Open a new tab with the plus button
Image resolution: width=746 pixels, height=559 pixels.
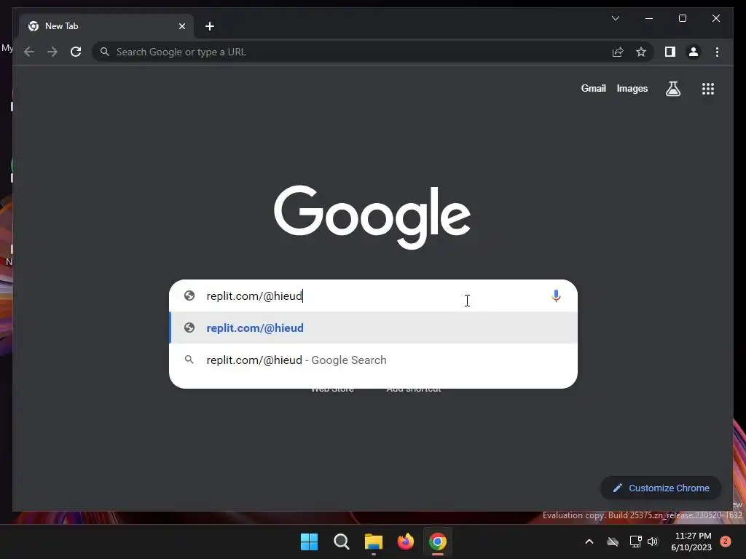pos(209,26)
